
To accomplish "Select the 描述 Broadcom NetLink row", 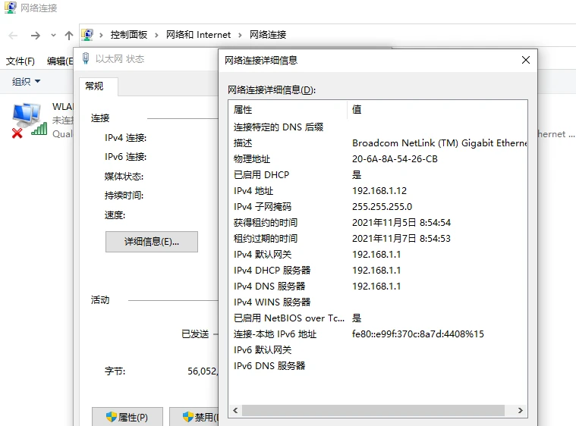I will click(378, 143).
